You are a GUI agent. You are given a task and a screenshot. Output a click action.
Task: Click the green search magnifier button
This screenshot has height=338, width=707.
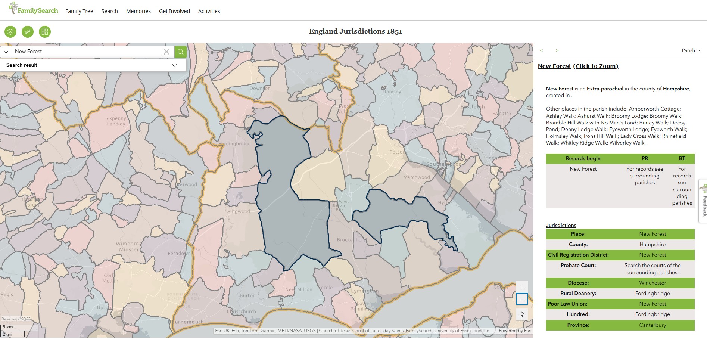coord(180,52)
